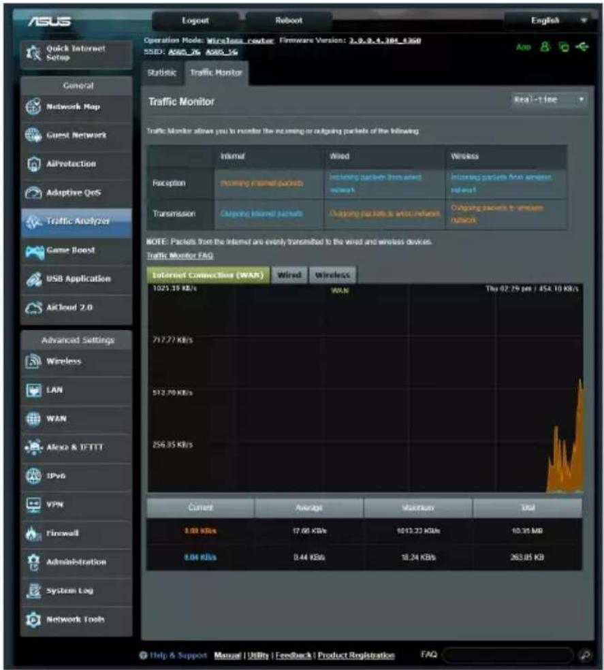The image size is (604, 670).
Task: Click the 10.35 MB total value
Action: [528, 530]
